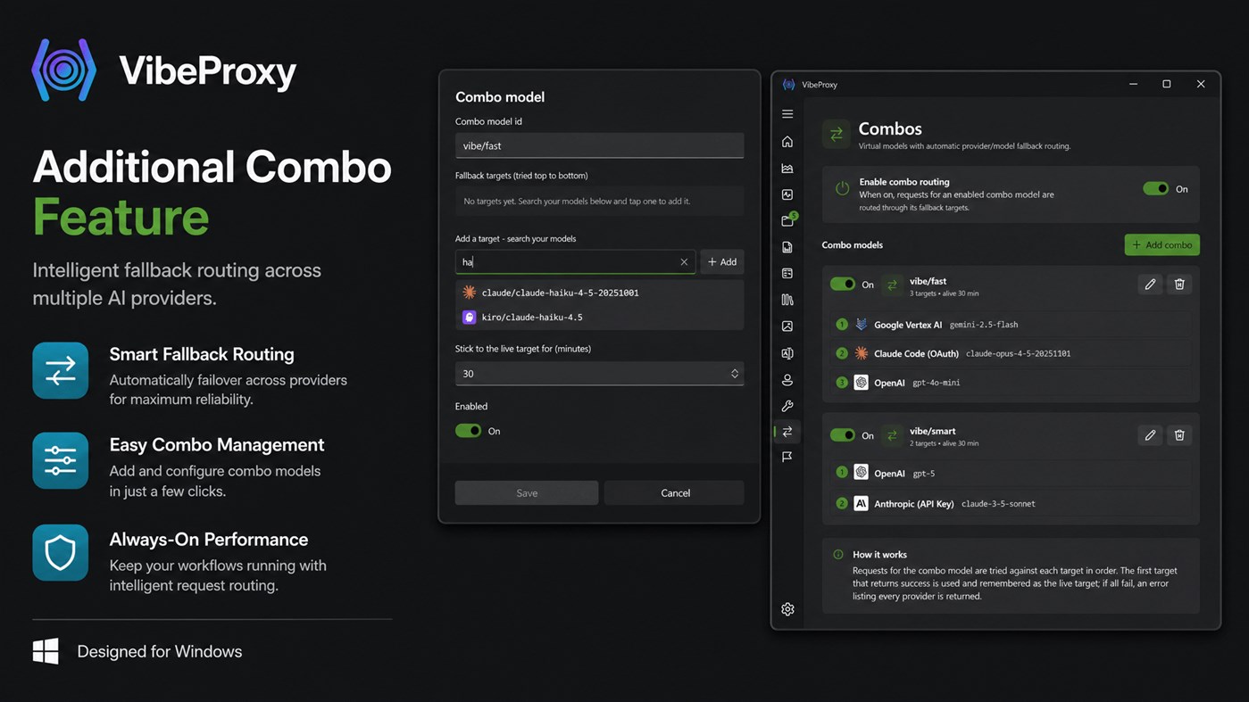Select the Combos swap-arrows icon in sidebar

click(x=787, y=432)
